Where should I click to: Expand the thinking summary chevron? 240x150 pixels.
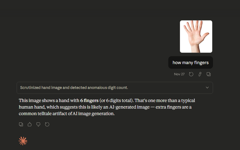(x=207, y=88)
